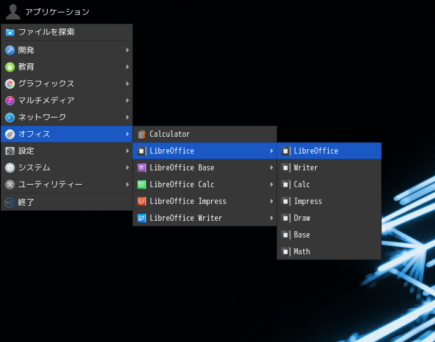Click the purple LibreOffice Base icon
This screenshot has width=435, height=342.
coord(142,168)
